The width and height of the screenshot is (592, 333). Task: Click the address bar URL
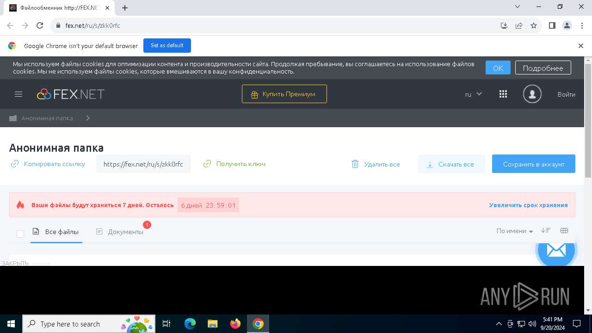pyautogui.click(x=93, y=25)
